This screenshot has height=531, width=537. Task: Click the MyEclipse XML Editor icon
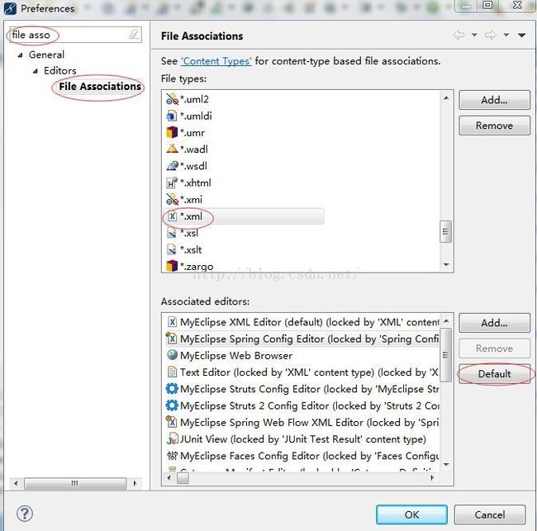point(172,322)
